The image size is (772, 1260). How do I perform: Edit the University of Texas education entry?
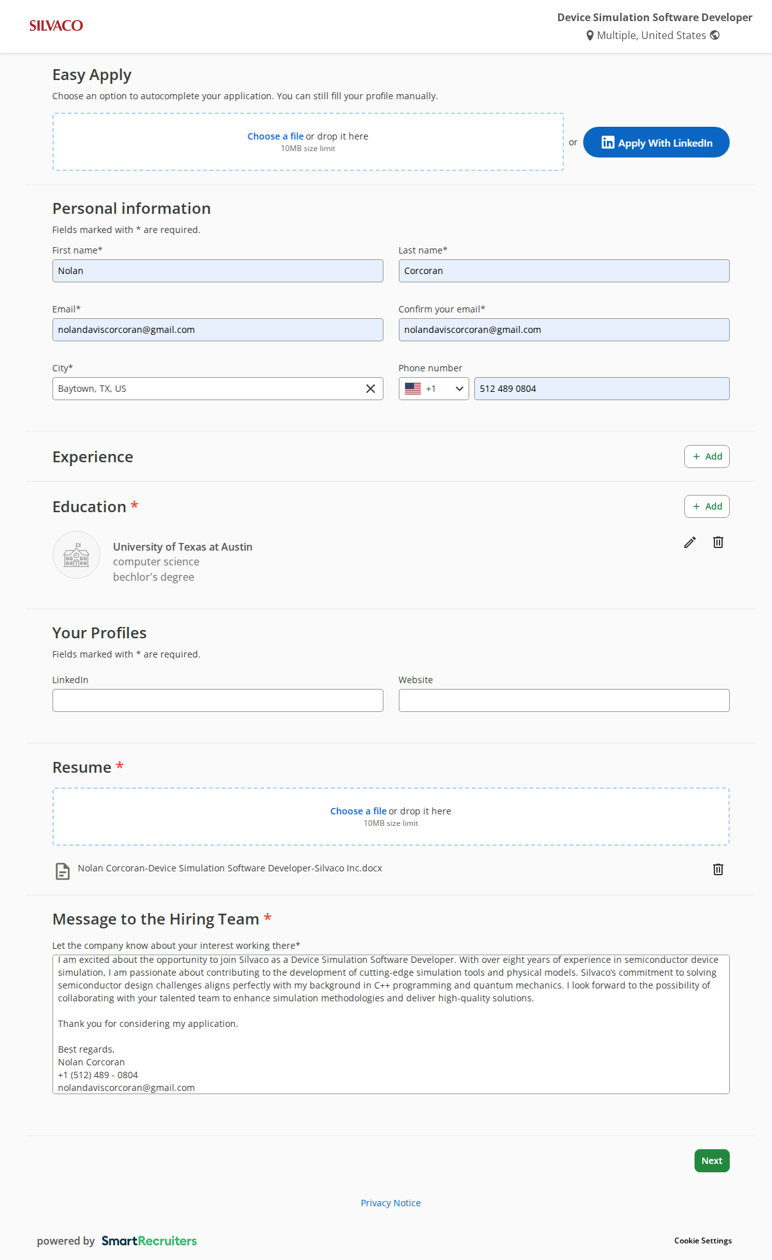click(689, 542)
